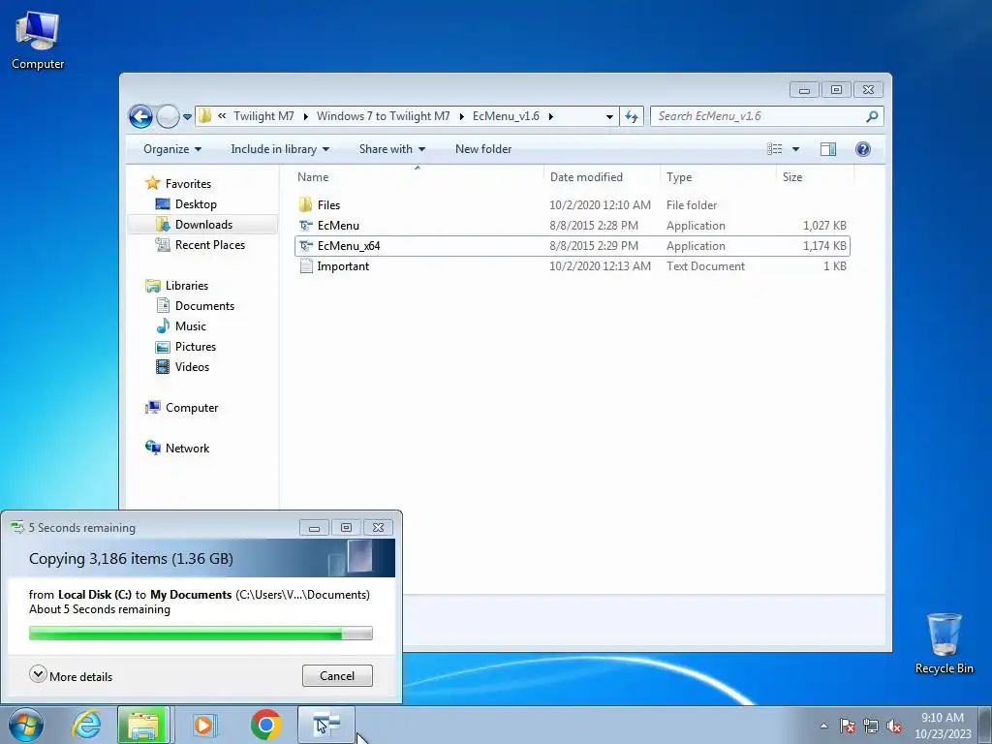Click the search magnifier icon
The height and width of the screenshot is (744, 992).
click(x=873, y=116)
